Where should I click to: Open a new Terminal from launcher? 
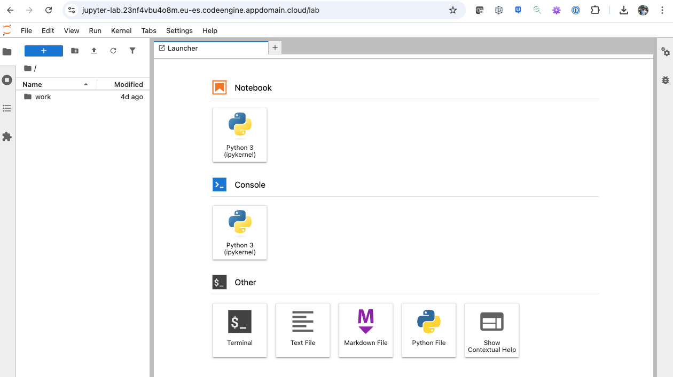pyautogui.click(x=240, y=330)
